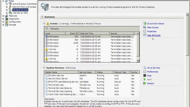Click the funnel filter icon beside 9 Events
This screenshot has height=107, width=190.
tap(46, 29)
